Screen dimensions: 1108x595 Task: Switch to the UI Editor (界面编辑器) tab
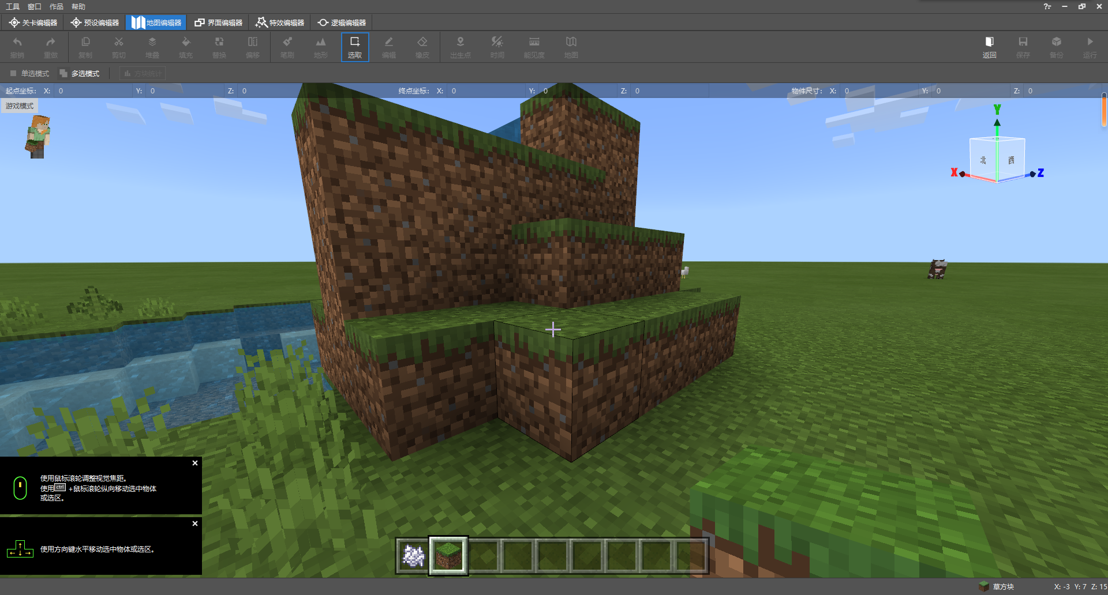pyautogui.click(x=218, y=22)
